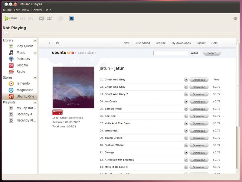Open the My downloads store tab
This screenshot has width=242, height=182.
tap(181, 43)
